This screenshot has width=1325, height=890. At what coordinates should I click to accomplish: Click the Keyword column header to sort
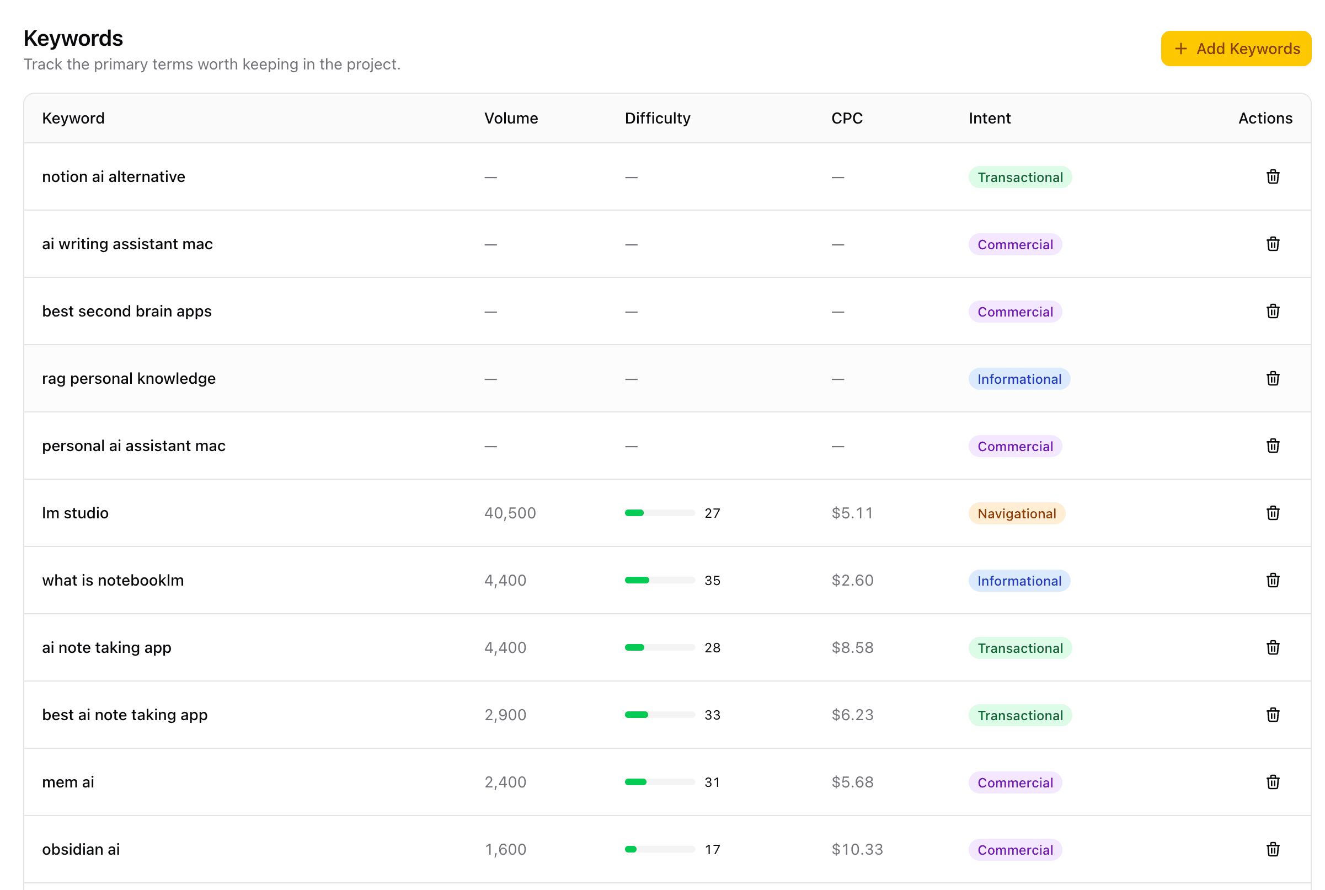tap(73, 118)
